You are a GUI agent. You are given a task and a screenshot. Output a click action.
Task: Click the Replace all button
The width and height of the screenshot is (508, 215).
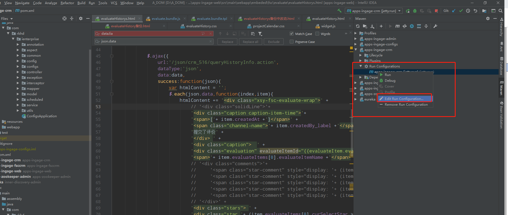click(250, 42)
